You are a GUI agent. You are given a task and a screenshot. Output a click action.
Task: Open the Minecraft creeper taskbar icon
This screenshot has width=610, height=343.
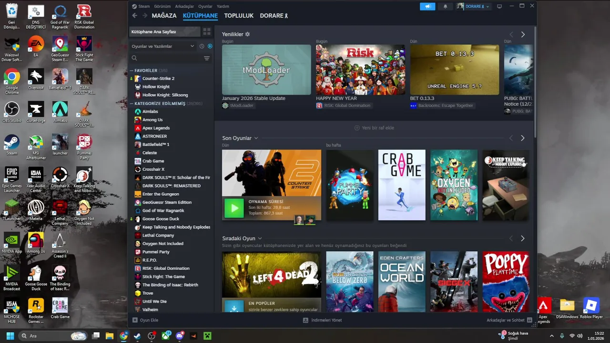[x=207, y=336]
